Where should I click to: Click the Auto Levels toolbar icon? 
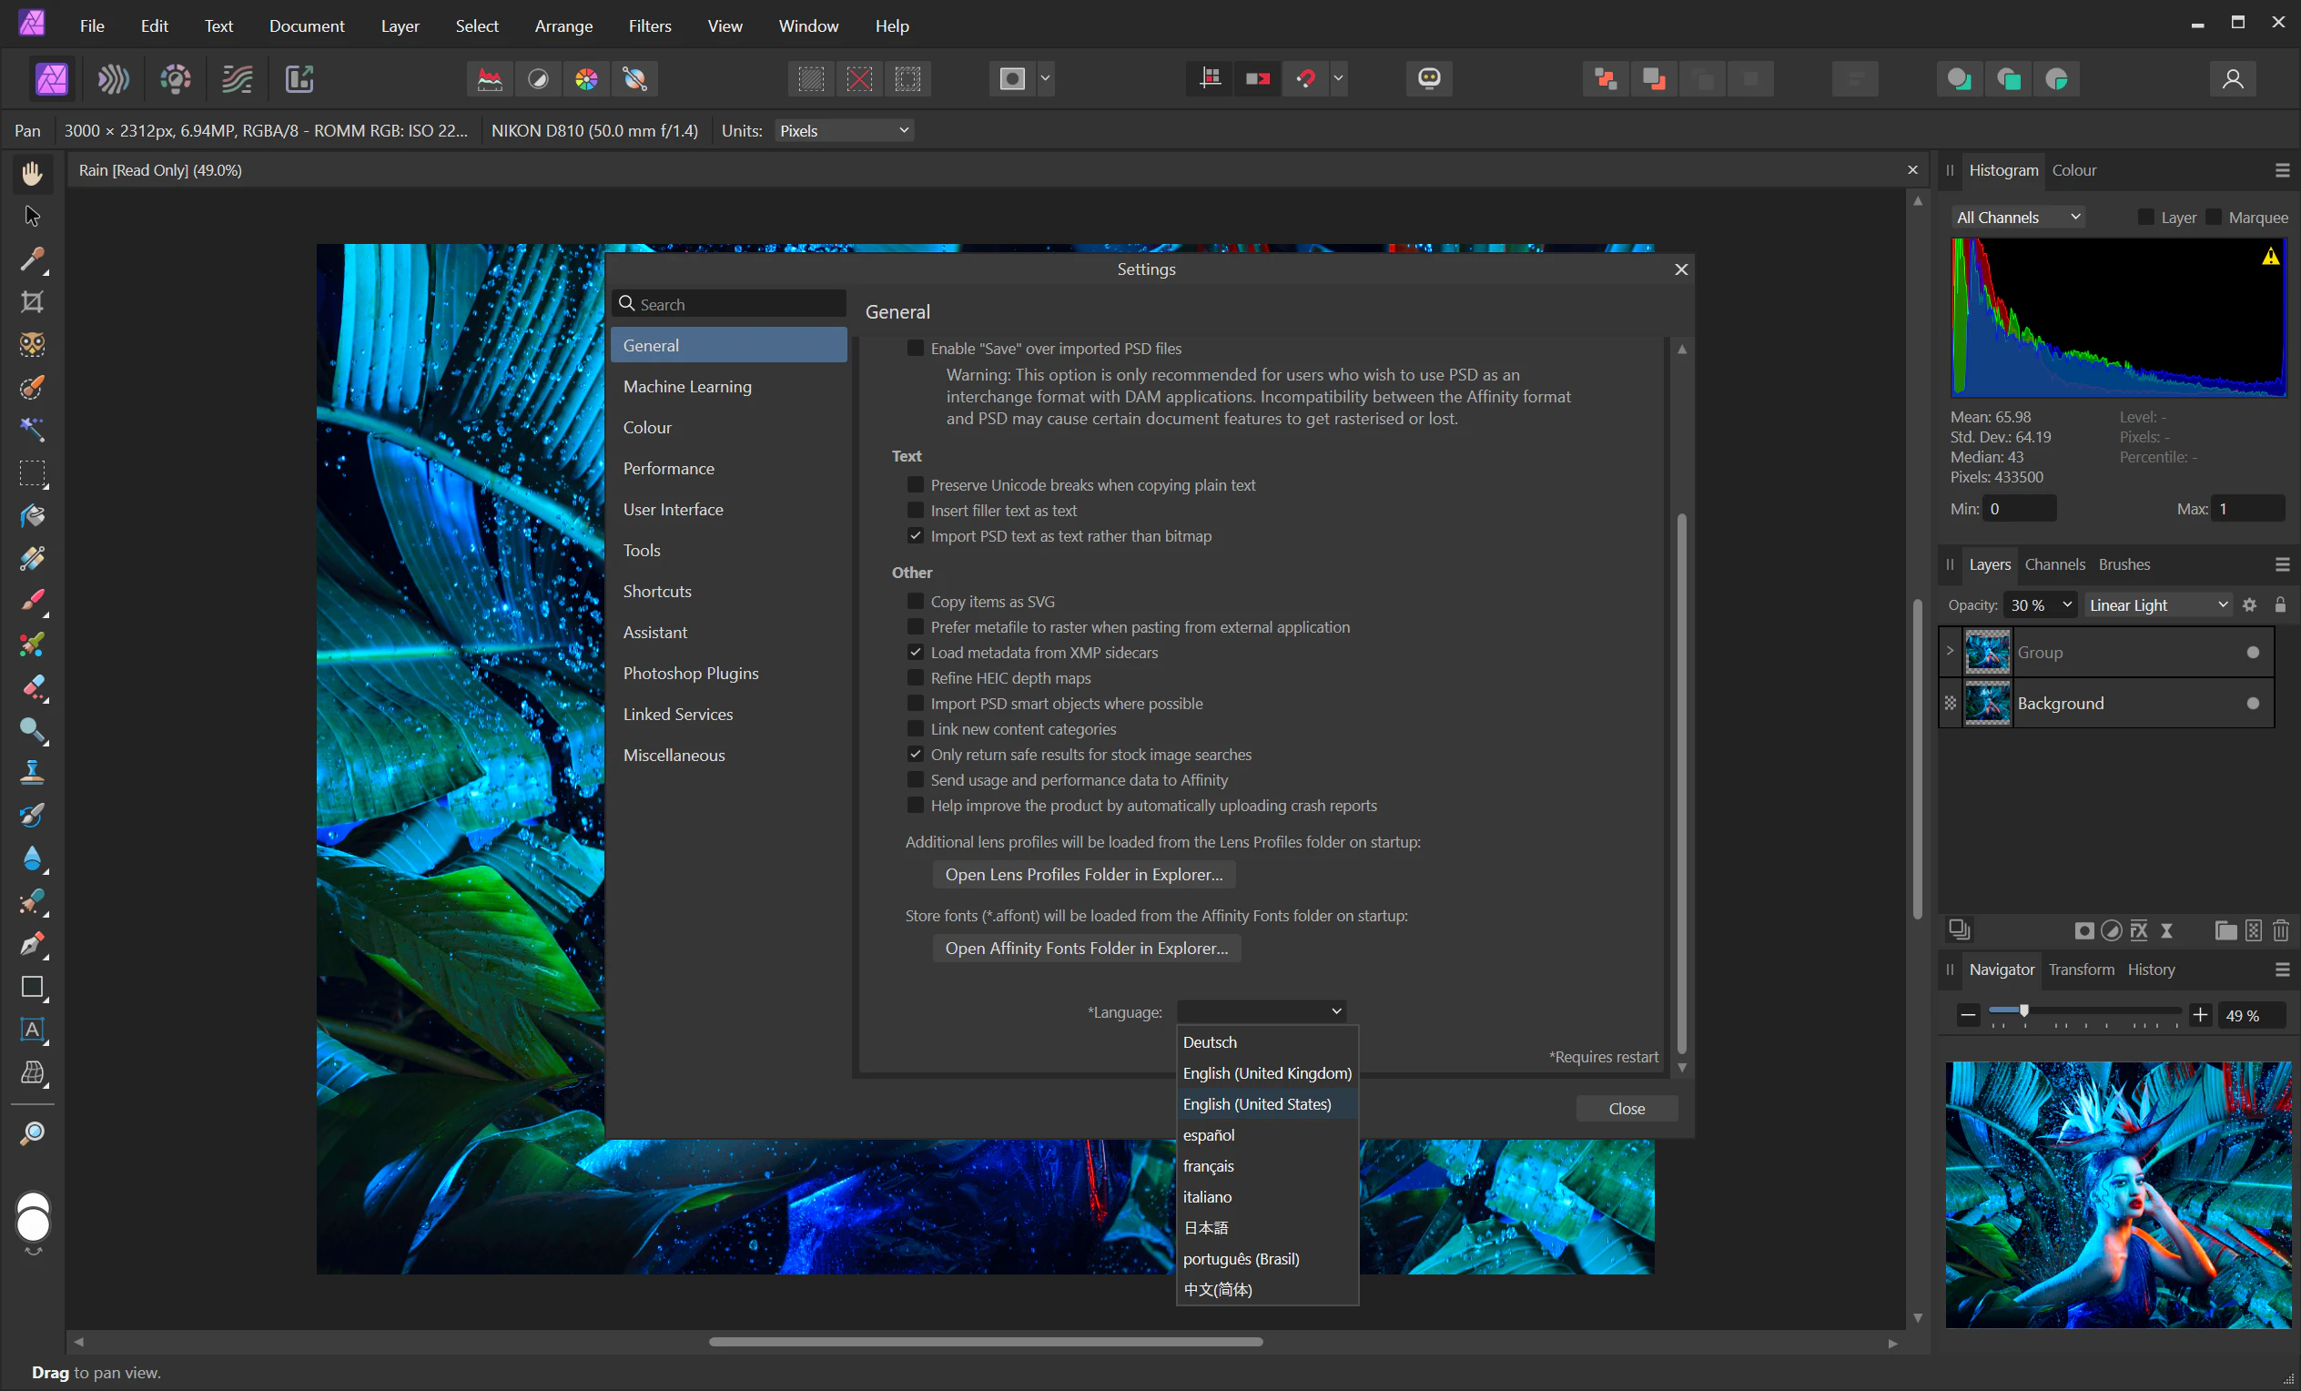tap(490, 78)
